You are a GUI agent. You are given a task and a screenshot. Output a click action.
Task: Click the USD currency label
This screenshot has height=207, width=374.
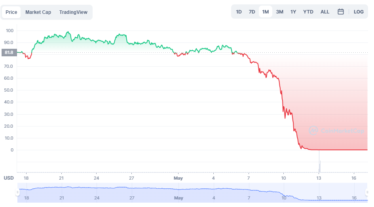pyautogui.click(x=9, y=178)
